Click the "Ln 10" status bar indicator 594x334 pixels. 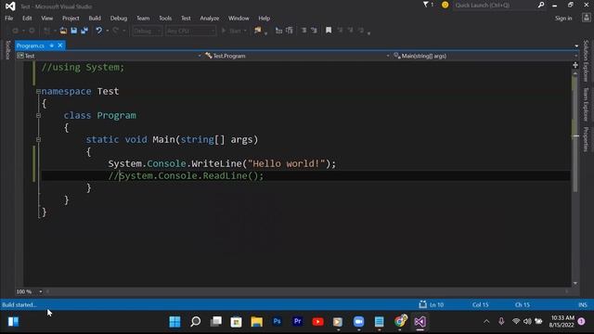pyautogui.click(x=437, y=305)
